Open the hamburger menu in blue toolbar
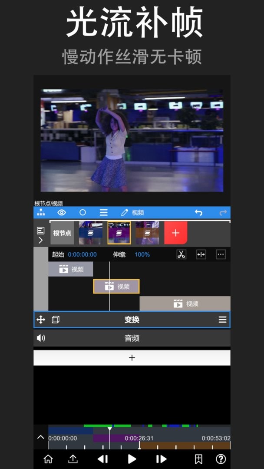This screenshot has width=264, height=469. coord(103,212)
